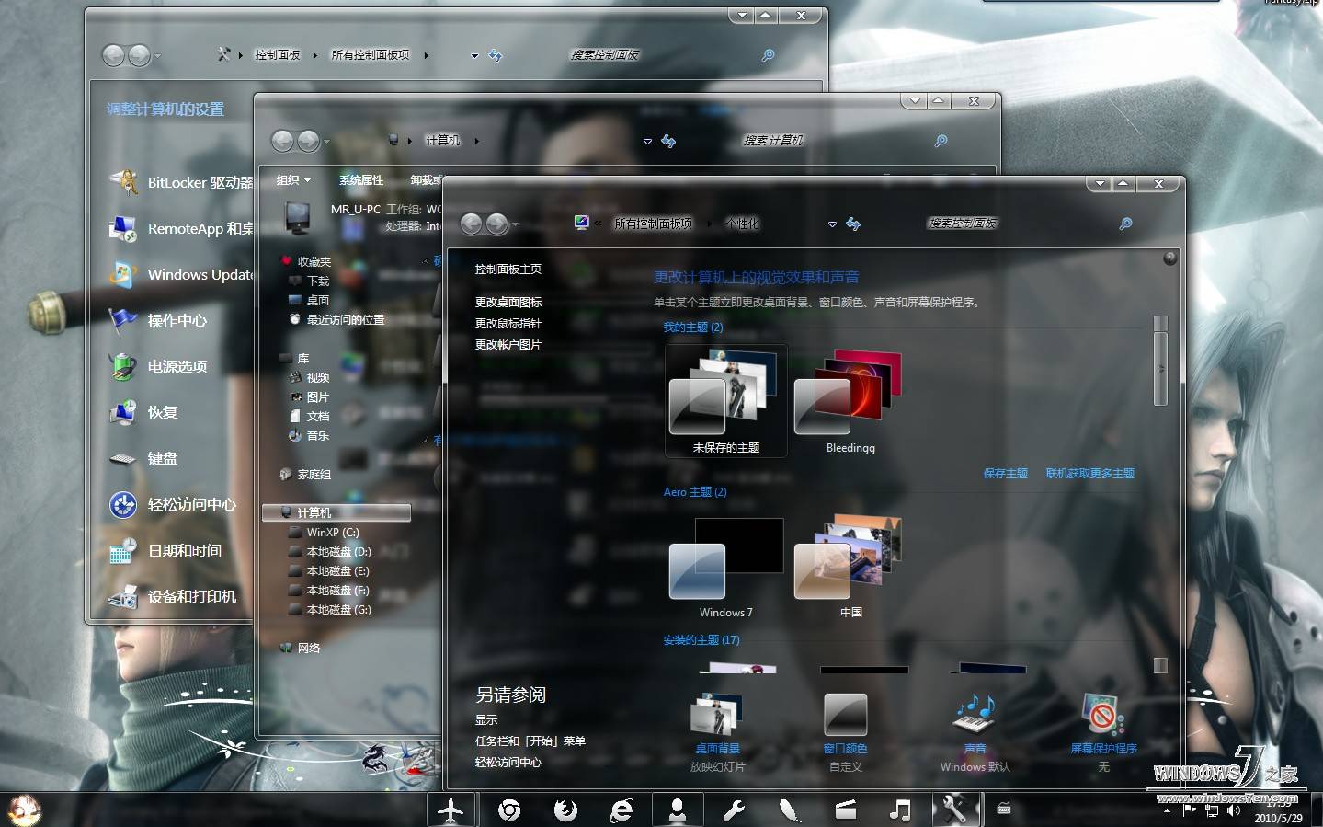The height and width of the screenshot is (827, 1323).
Task: Select the Windows 7 Aero theme
Action: pyautogui.click(x=726, y=567)
